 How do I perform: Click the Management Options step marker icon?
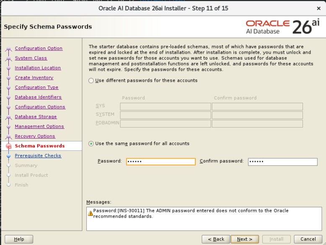[x=8, y=127]
